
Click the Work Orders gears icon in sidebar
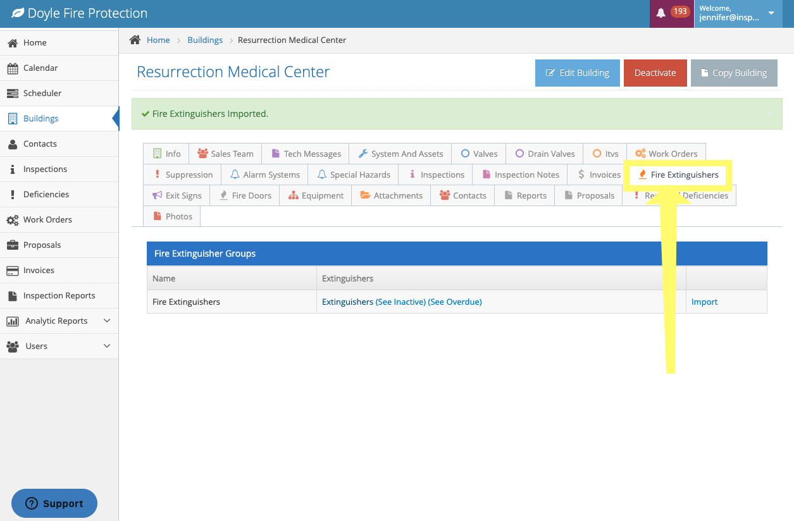click(x=12, y=220)
